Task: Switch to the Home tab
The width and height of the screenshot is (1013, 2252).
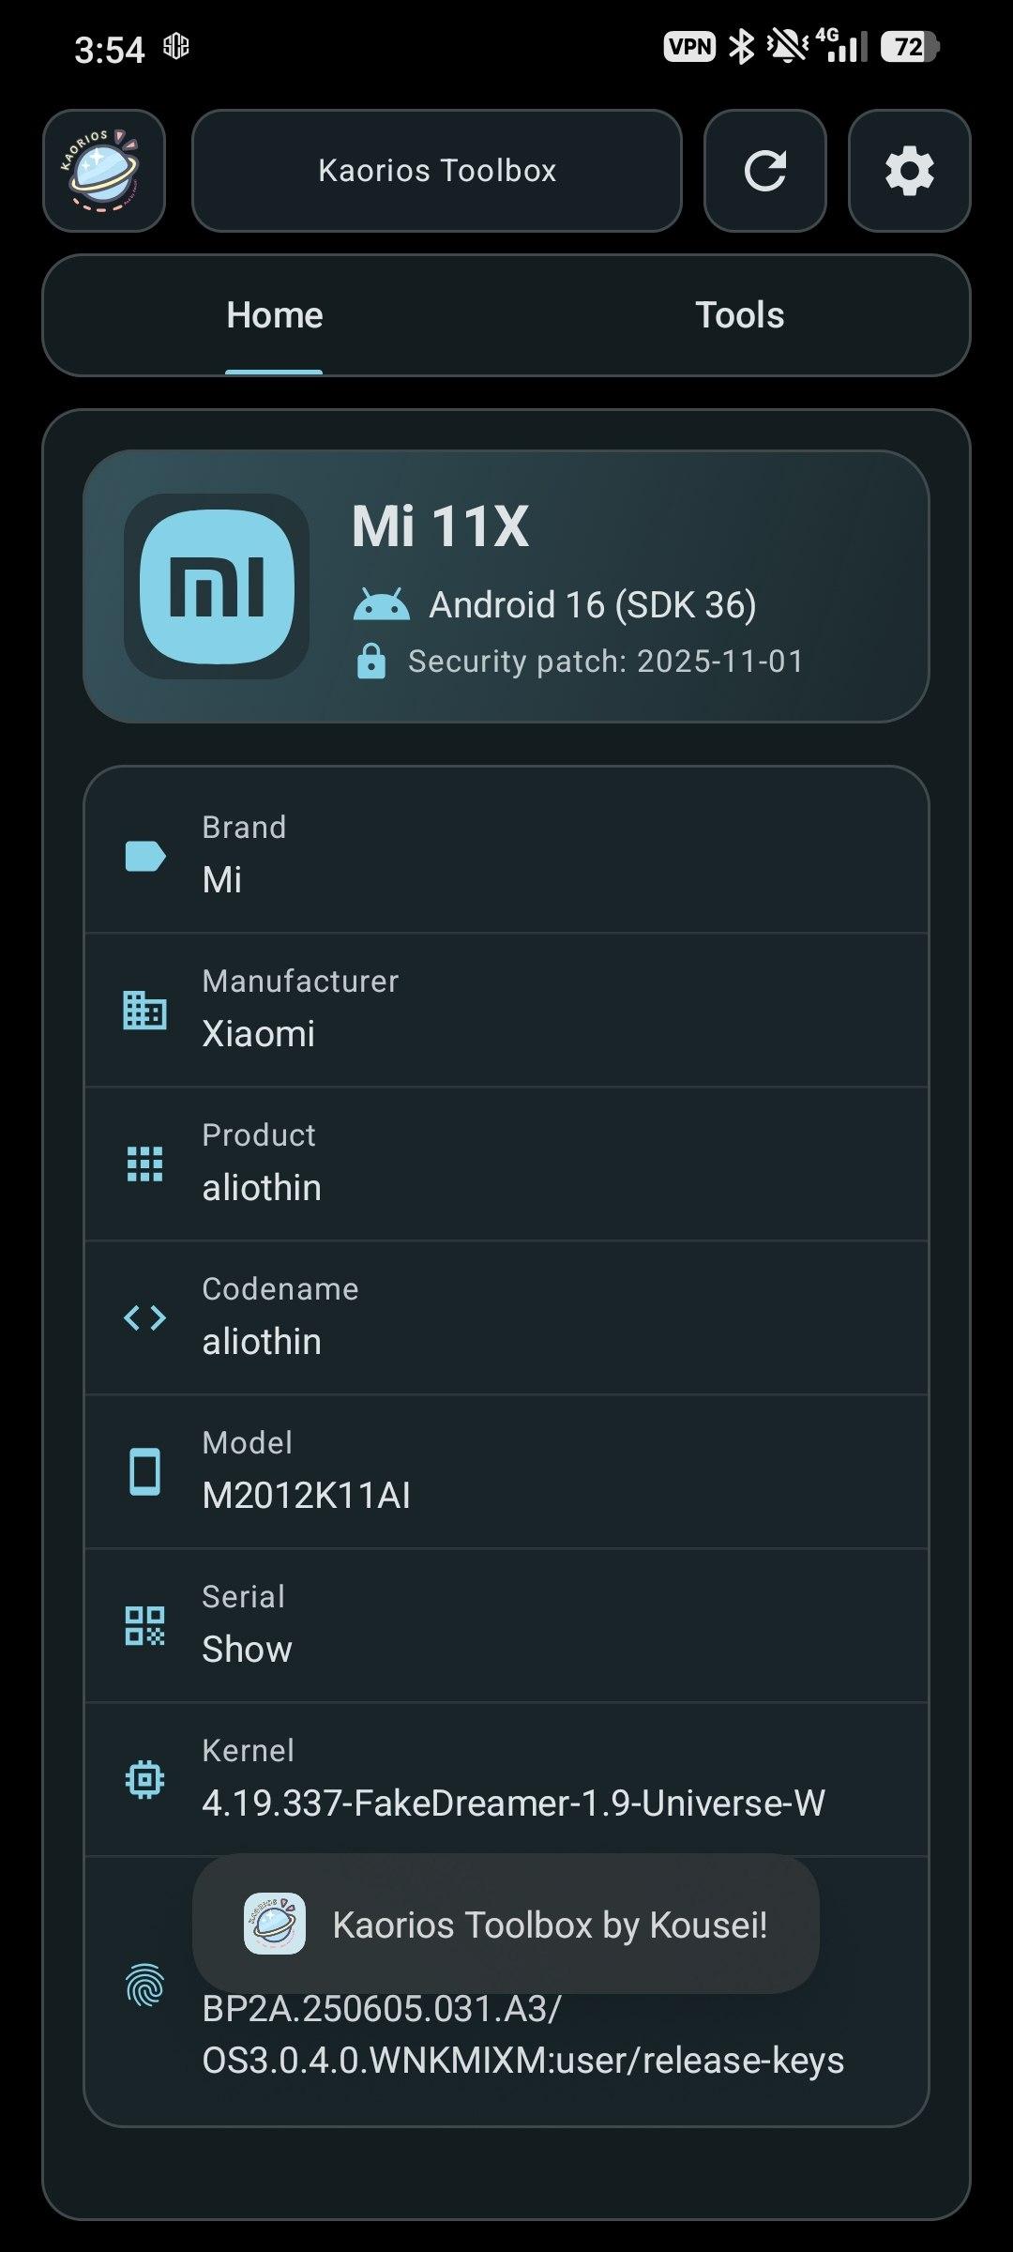Action: [274, 315]
